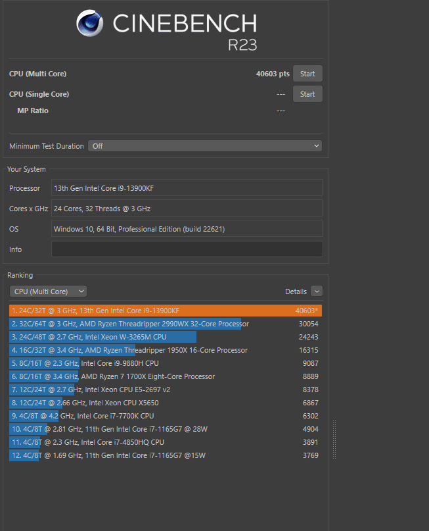Click the Processor field 13th Gen Intel Core i9-13900KF
This screenshot has height=531, width=429.
[x=187, y=188]
